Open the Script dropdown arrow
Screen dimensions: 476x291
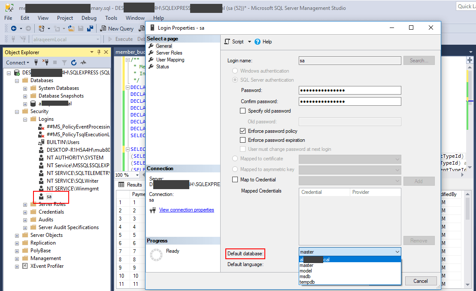tap(249, 42)
